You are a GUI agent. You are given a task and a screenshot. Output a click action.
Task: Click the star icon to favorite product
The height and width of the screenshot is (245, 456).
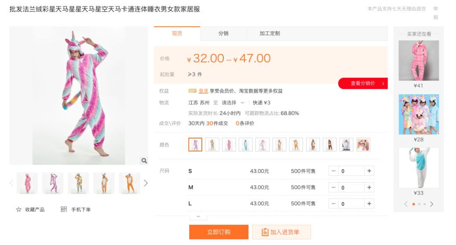(19, 209)
